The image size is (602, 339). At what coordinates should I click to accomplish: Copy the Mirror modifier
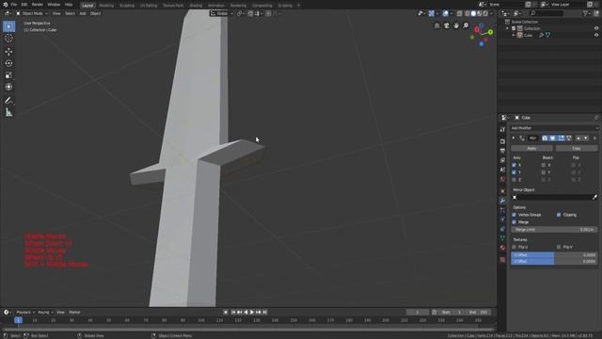(577, 149)
